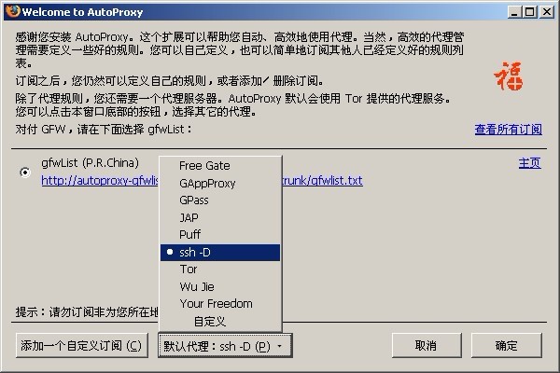Select Free Gate from proxy menu
The width and height of the screenshot is (560, 373).
pos(220,166)
